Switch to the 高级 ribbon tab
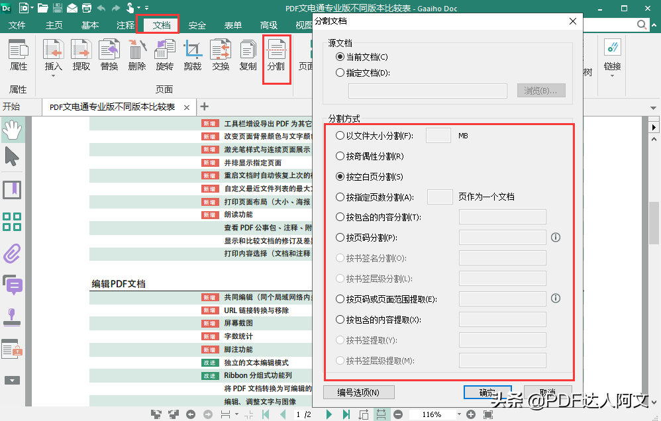The image size is (661, 421). pos(268,25)
